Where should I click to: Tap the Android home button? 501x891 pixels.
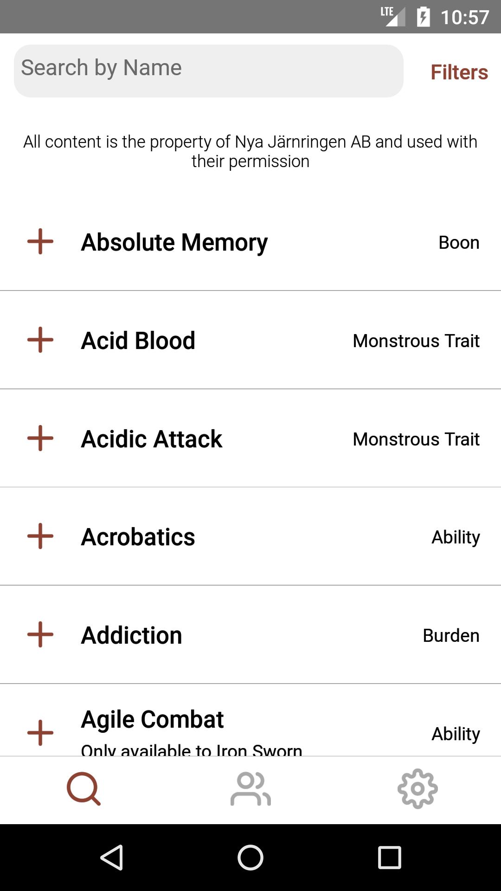pyautogui.click(x=250, y=857)
